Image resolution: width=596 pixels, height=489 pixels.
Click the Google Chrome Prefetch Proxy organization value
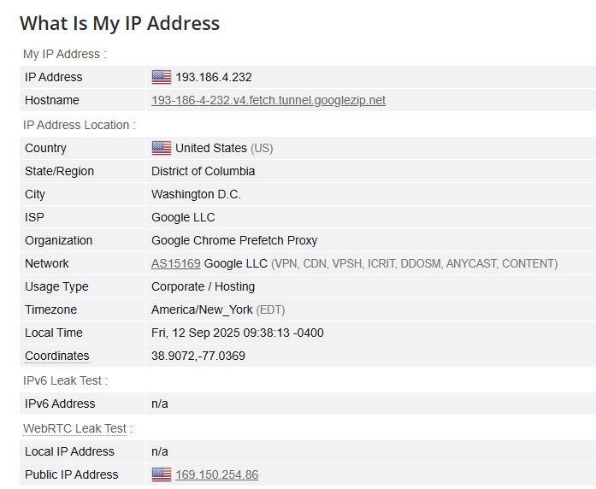(234, 240)
